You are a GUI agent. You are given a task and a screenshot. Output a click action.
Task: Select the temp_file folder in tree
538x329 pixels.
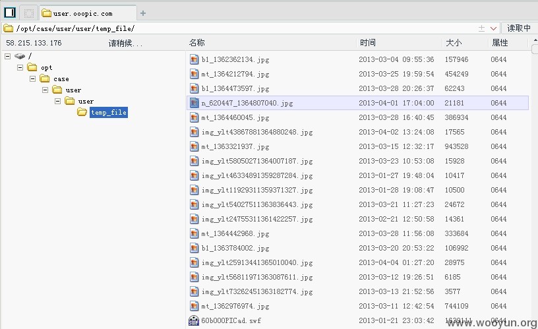(x=109, y=112)
